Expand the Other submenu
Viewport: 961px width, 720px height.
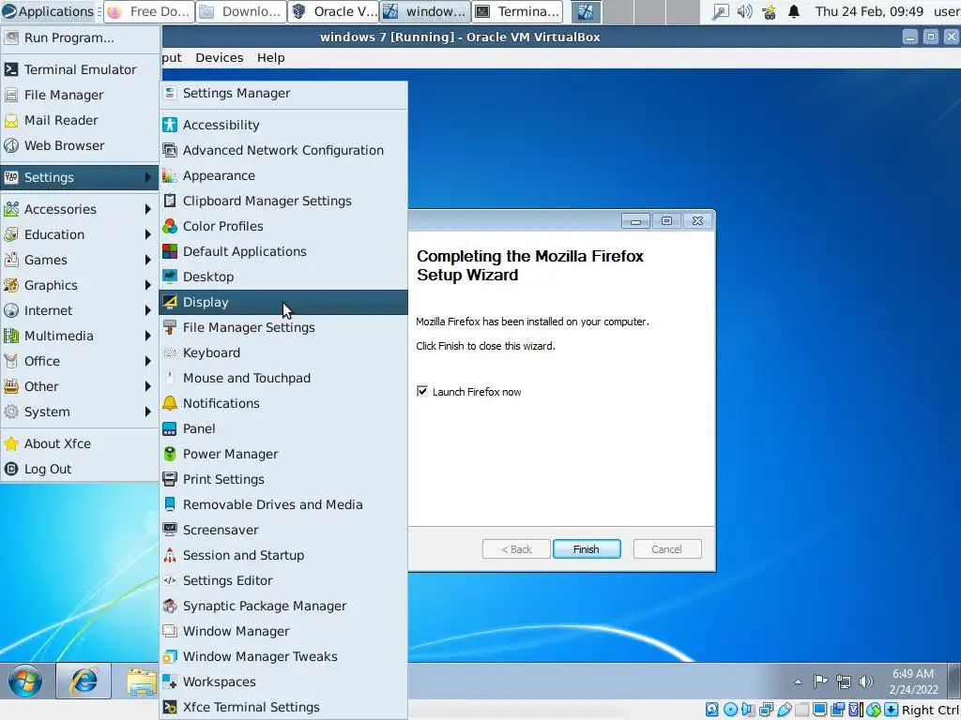80,386
